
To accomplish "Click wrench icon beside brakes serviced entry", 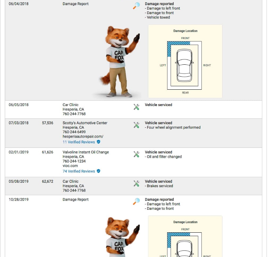I will (x=136, y=184).
